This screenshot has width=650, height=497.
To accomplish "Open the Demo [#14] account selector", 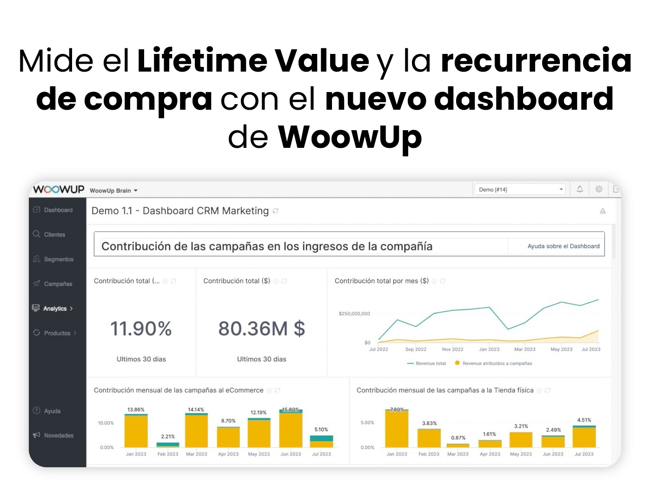I will [520, 190].
